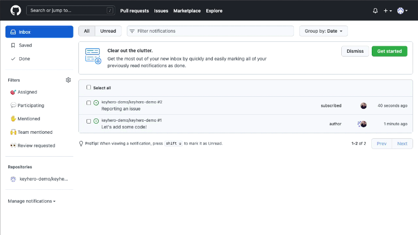Check the box for keyhero-demo #1 notification
Viewport: 418px width, 235px height.
point(89,121)
